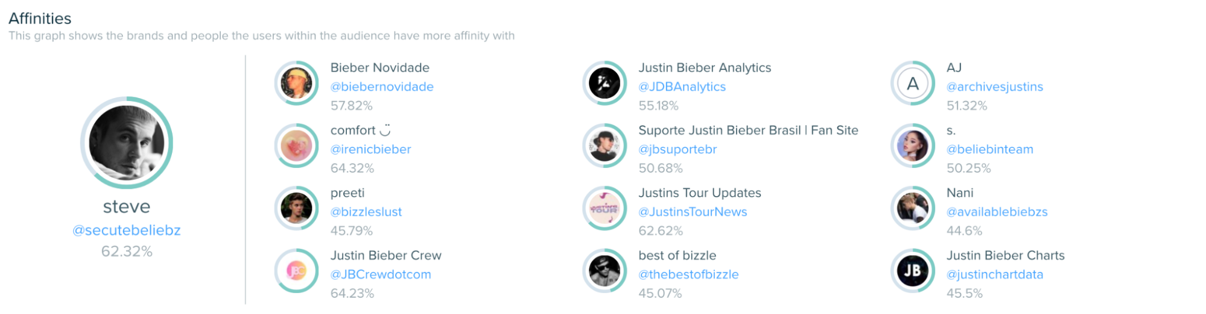This screenshot has width=1206, height=314.
Task: Open the @bizzleslust handle
Action: [x=366, y=212]
